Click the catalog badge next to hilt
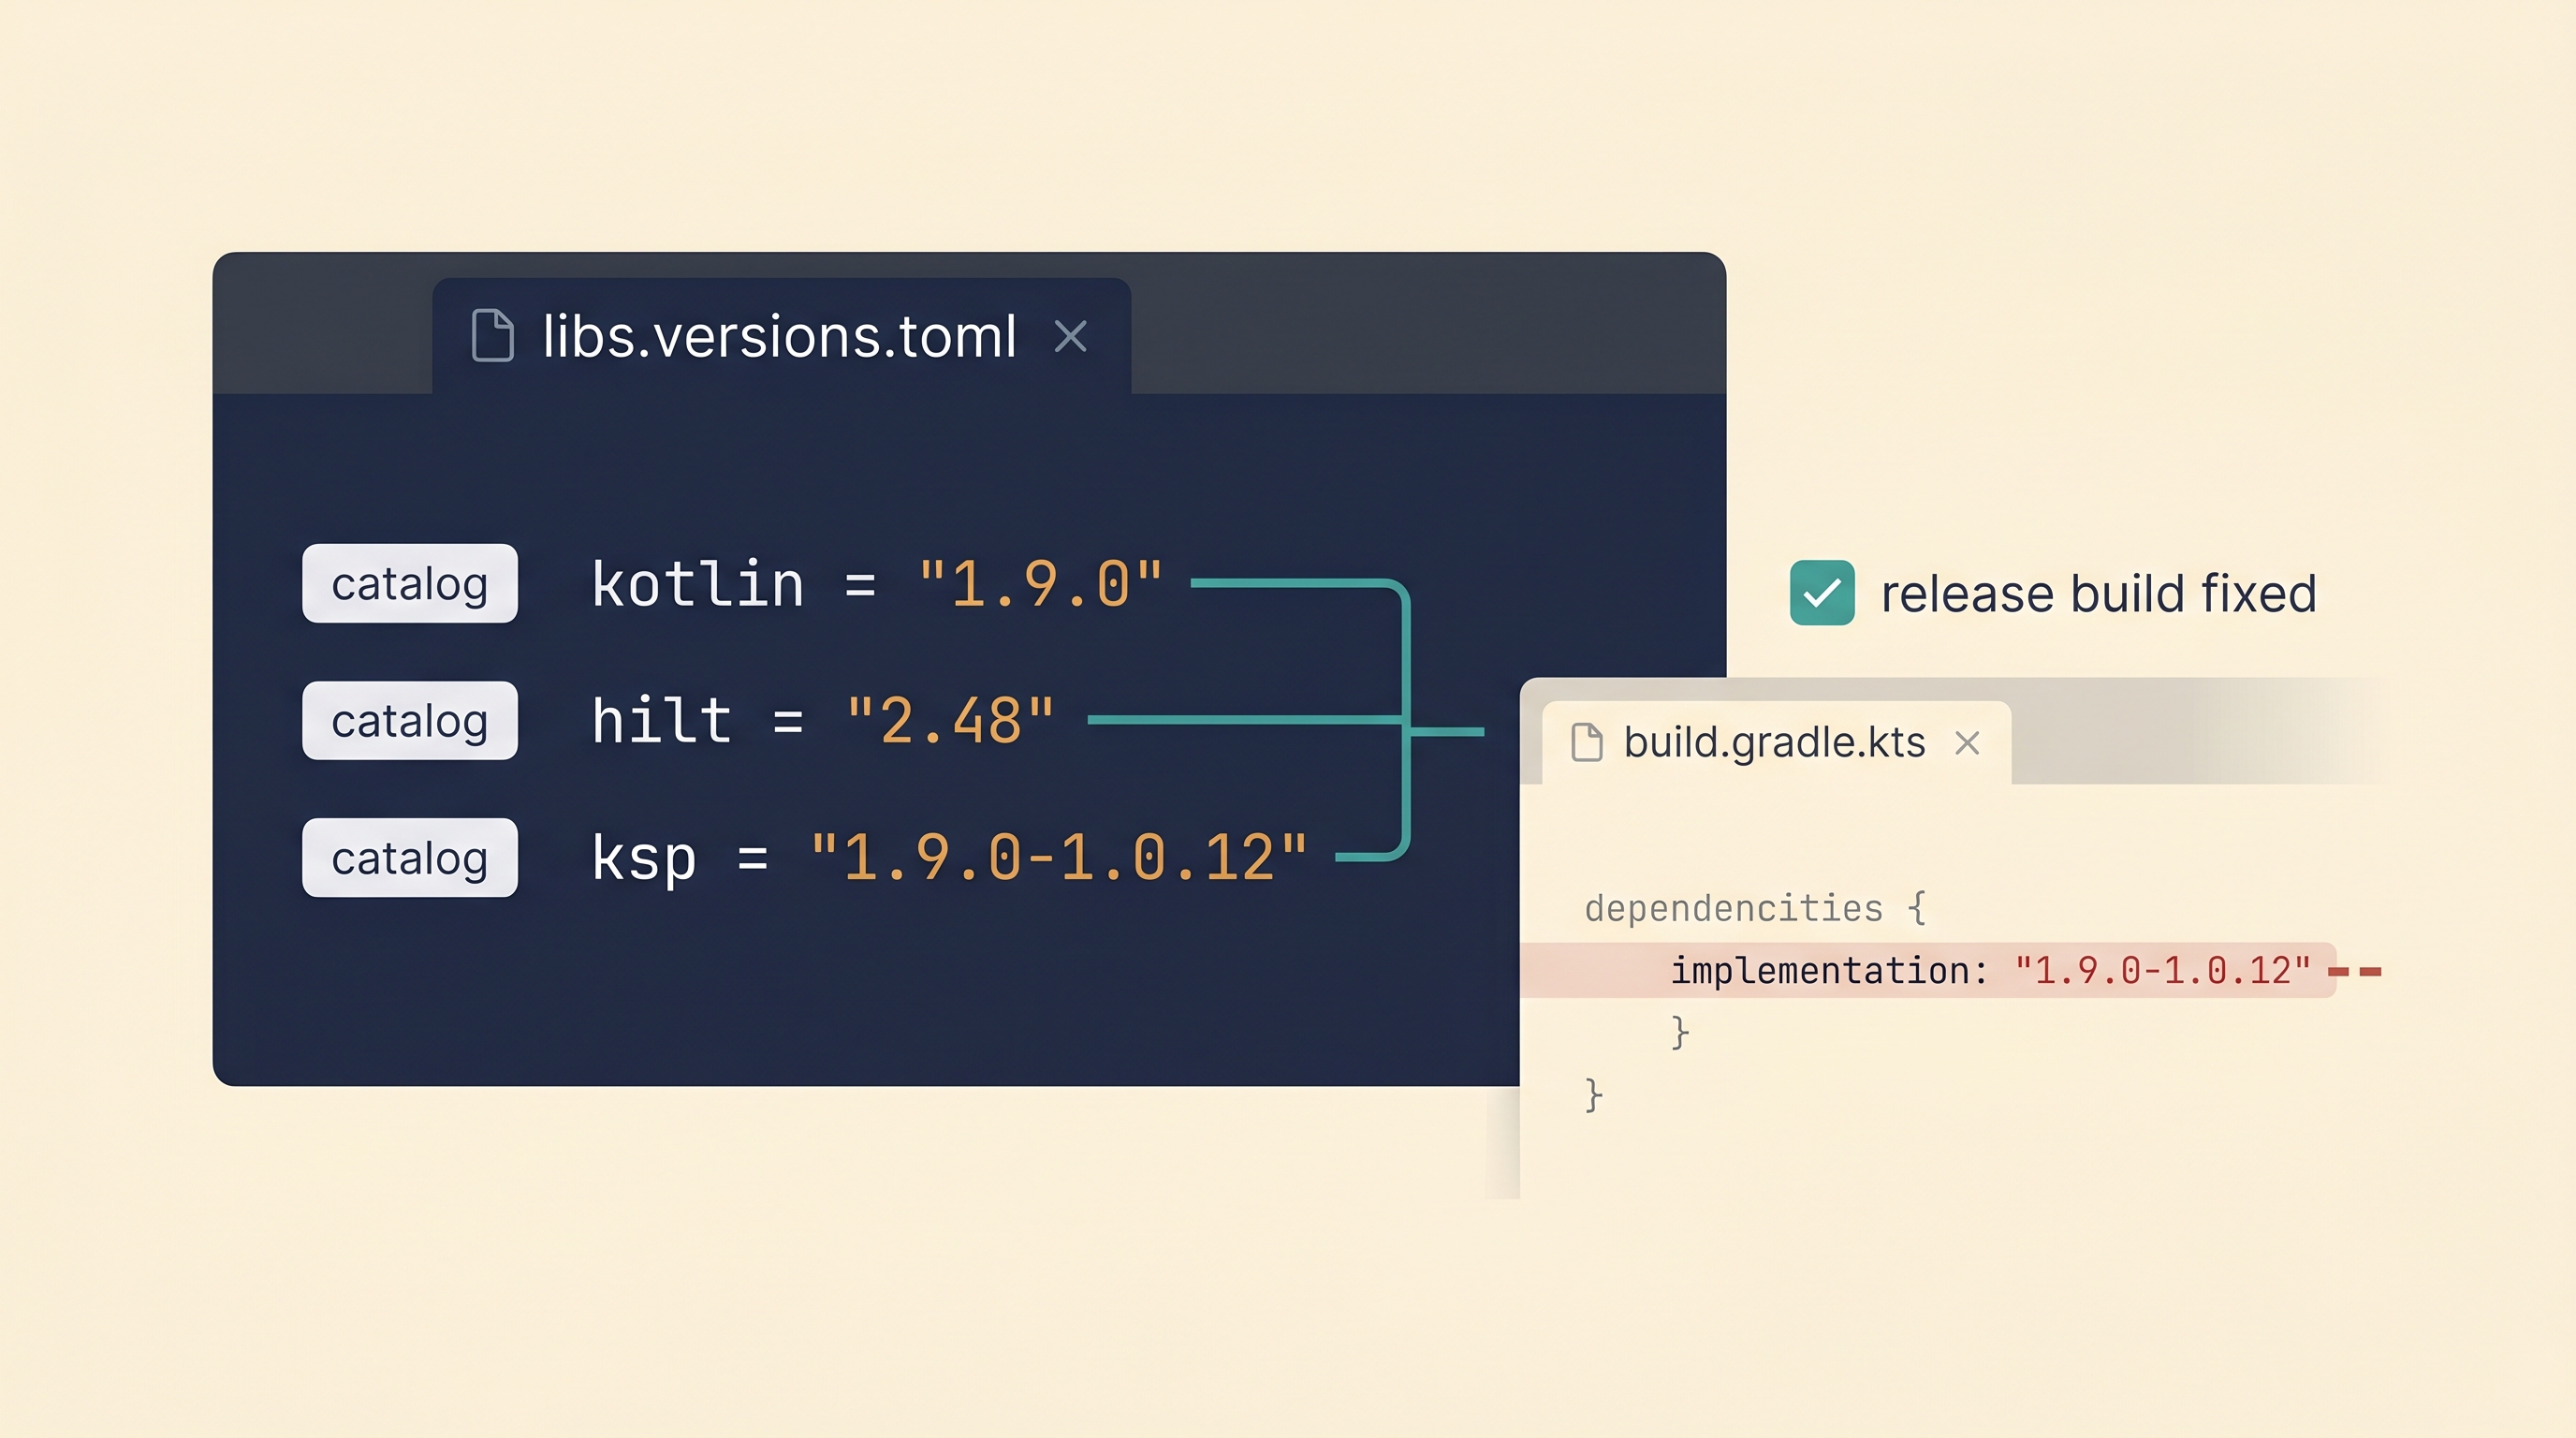 point(410,720)
